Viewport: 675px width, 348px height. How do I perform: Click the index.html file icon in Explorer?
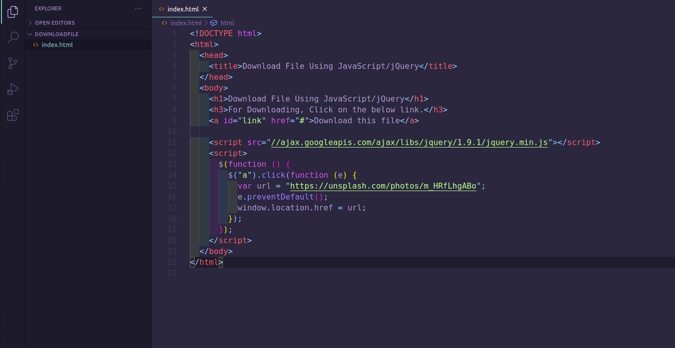pyautogui.click(x=35, y=45)
